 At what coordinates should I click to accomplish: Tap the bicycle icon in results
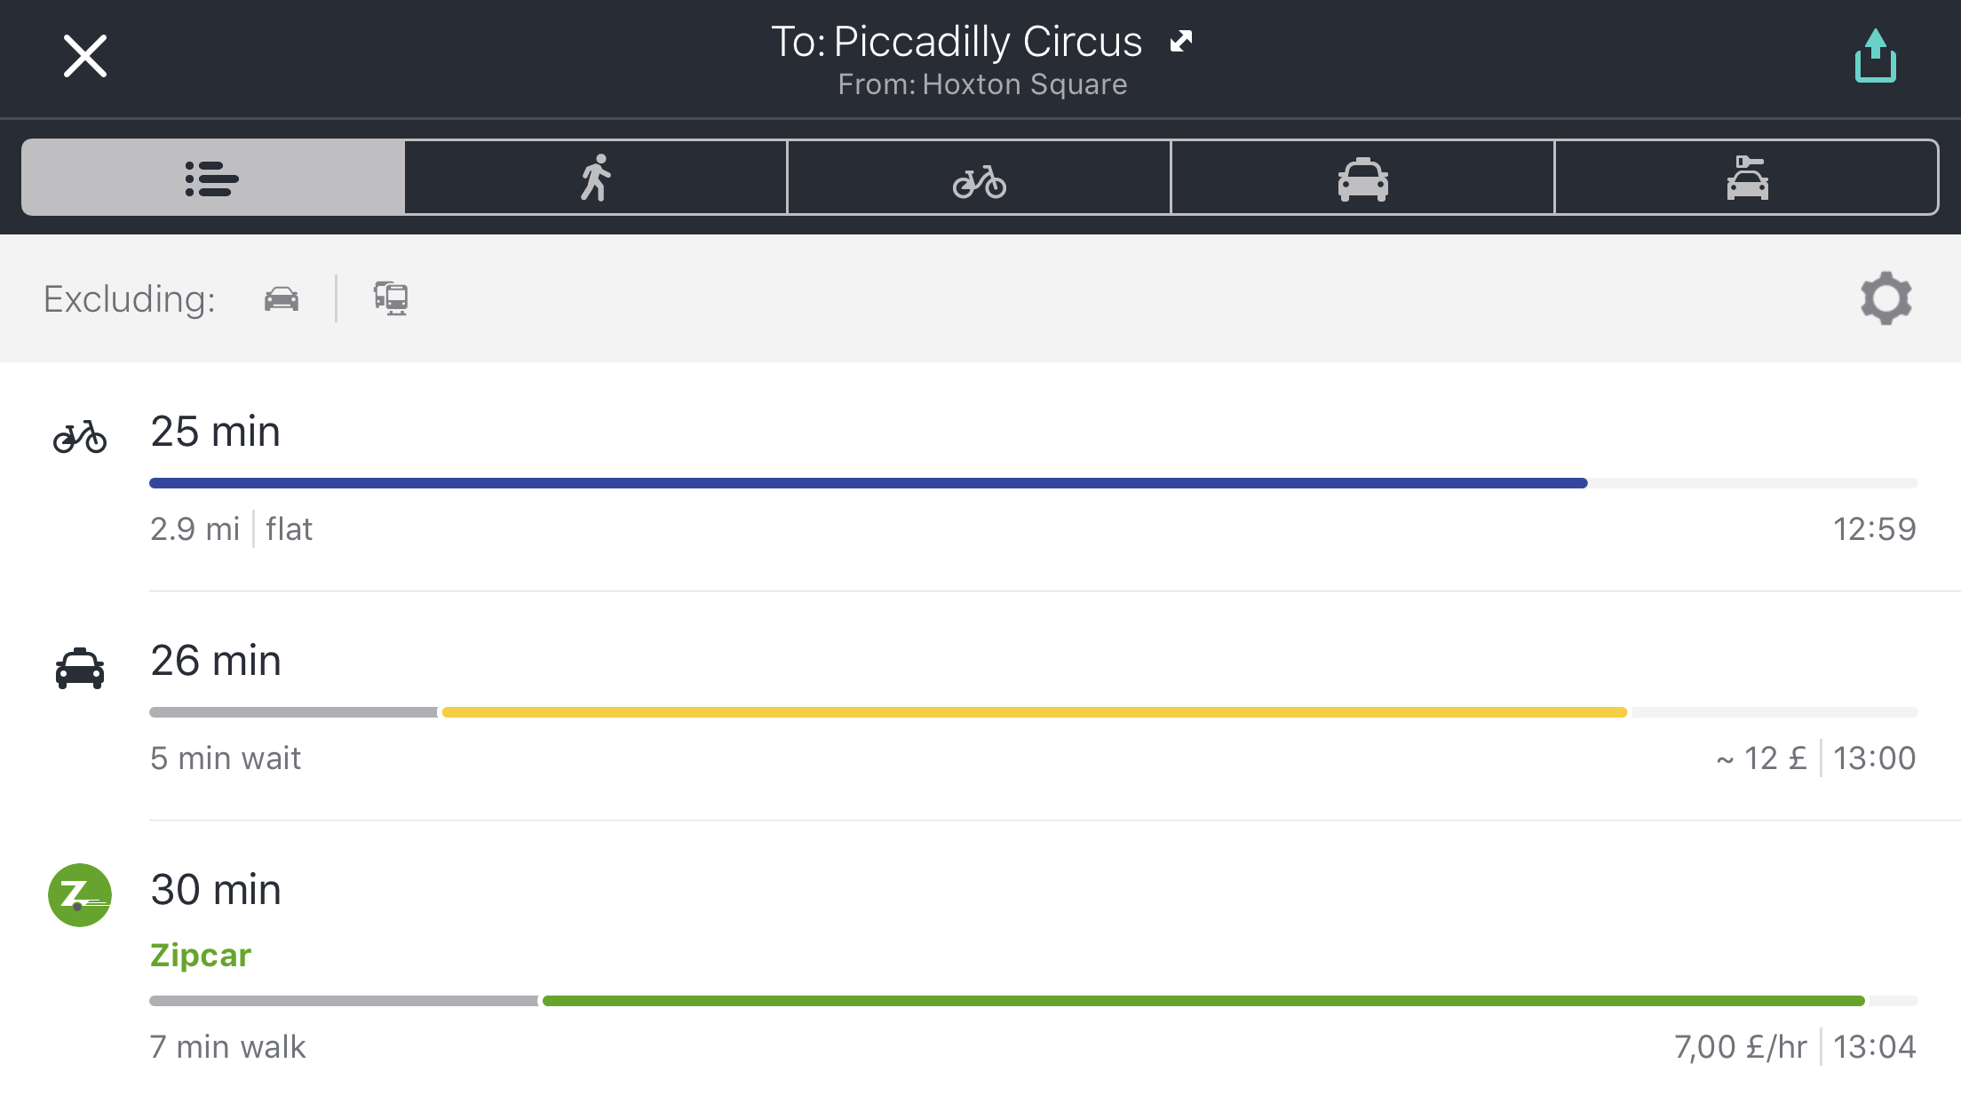click(x=80, y=437)
